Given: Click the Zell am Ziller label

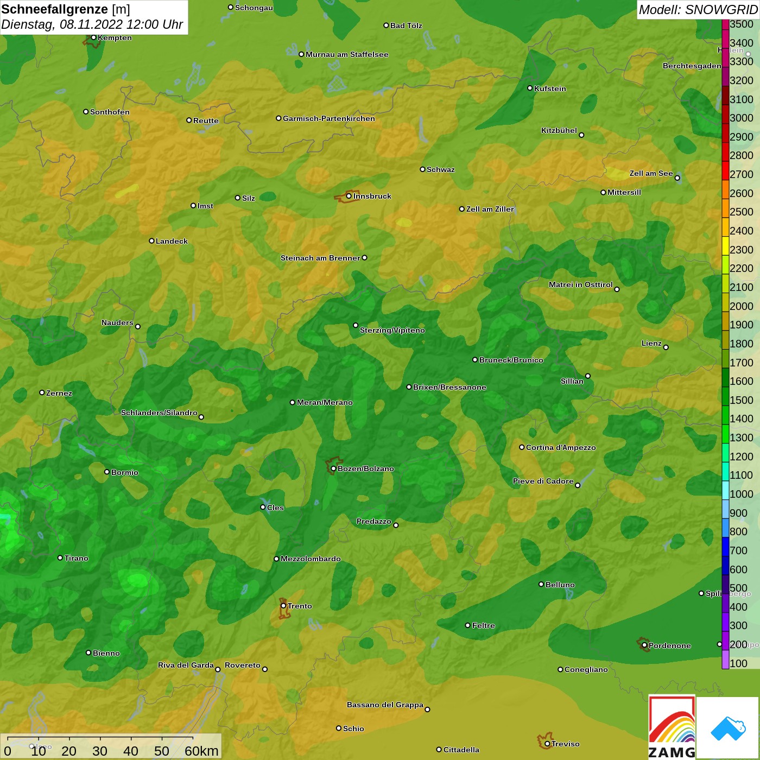Looking at the screenshot, I should point(490,209).
